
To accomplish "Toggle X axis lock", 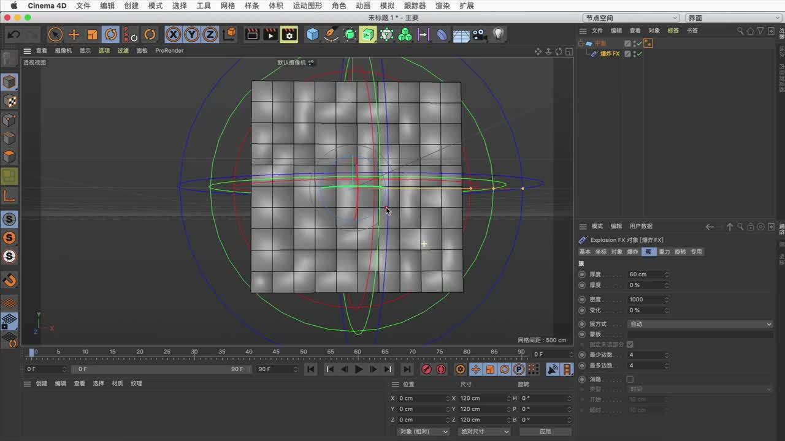I will [x=174, y=35].
